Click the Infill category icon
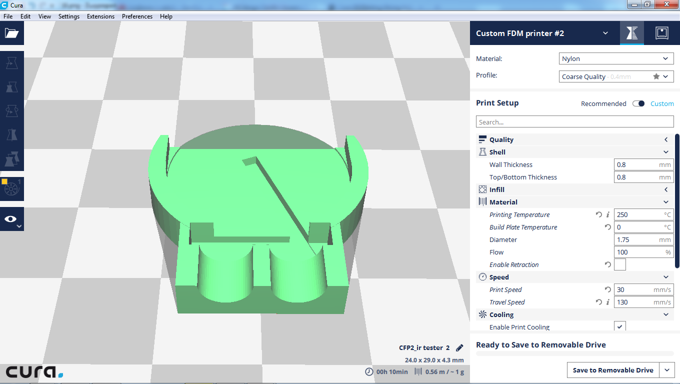Image resolution: width=680 pixels, height=384 pixels. coord(482,189)
